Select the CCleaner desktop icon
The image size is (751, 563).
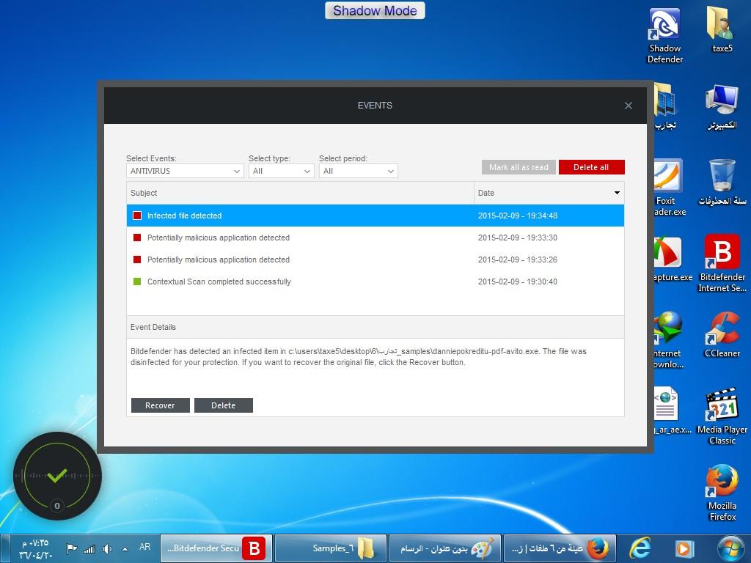(x=722, y=334)
